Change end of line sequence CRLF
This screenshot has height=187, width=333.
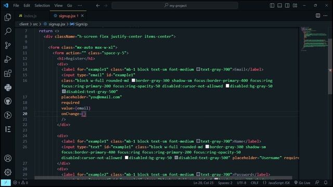click(x=254, y=183)
